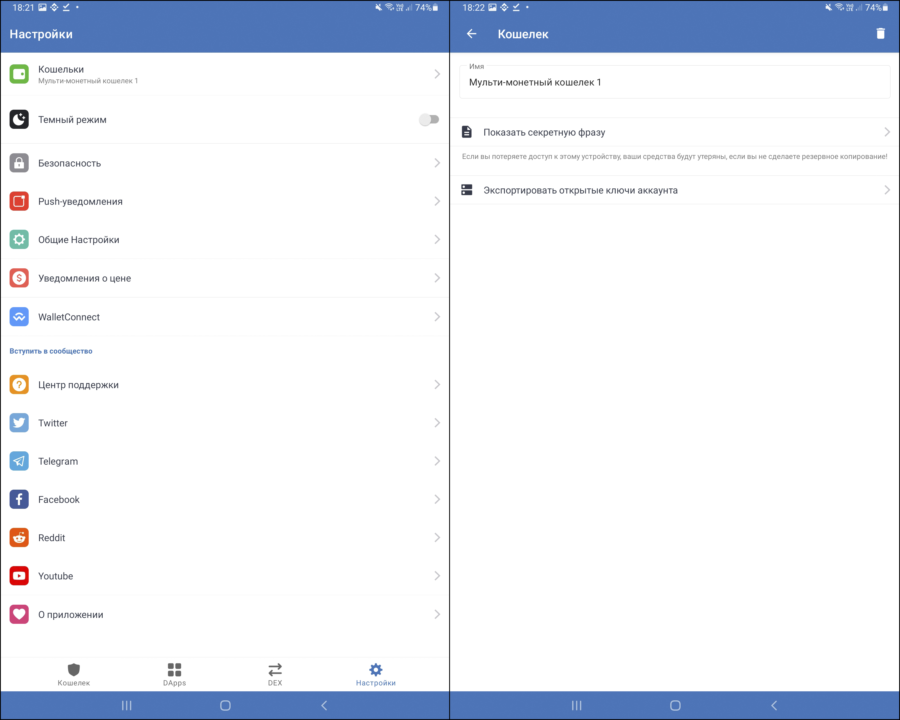900x720 pixels.
Task: Edit wallet name field Мульти-монетный кошелек 1
Action: [x=675, y=82]
